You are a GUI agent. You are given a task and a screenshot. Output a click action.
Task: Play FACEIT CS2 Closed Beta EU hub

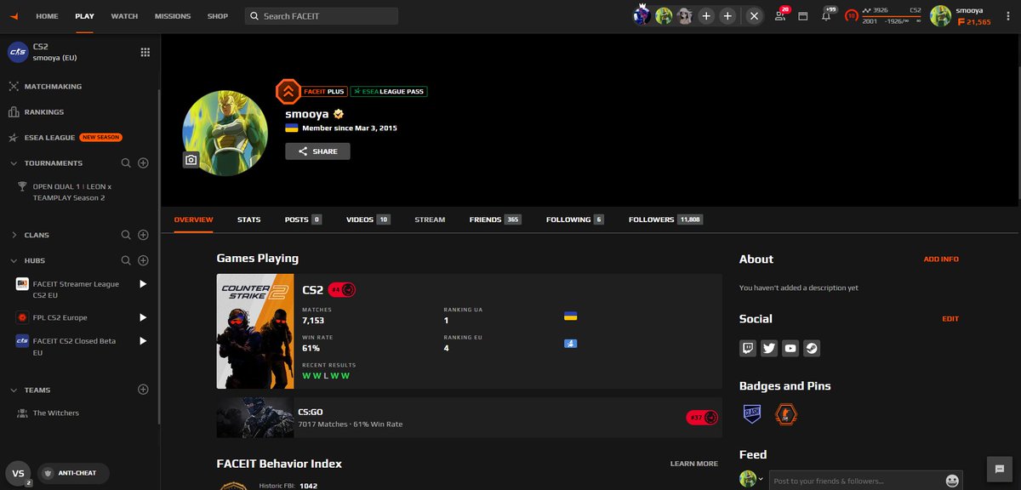pos(143,341)
